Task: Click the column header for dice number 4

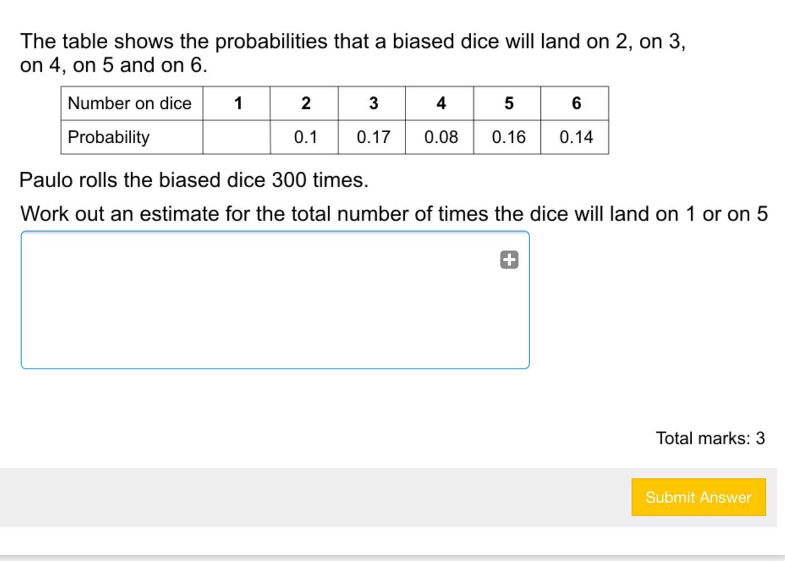Action: tap(439, 103)
